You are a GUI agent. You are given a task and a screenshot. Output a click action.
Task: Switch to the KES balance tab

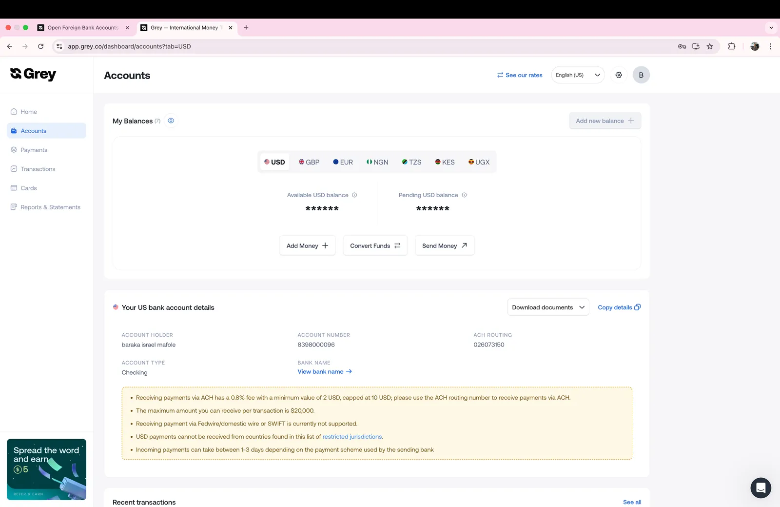445,162
